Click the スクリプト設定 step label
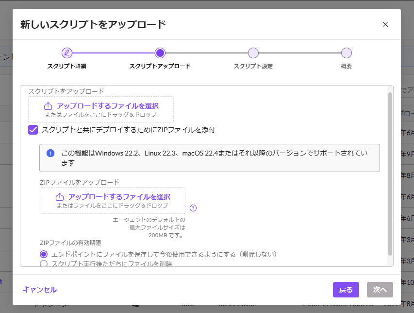 253,66
